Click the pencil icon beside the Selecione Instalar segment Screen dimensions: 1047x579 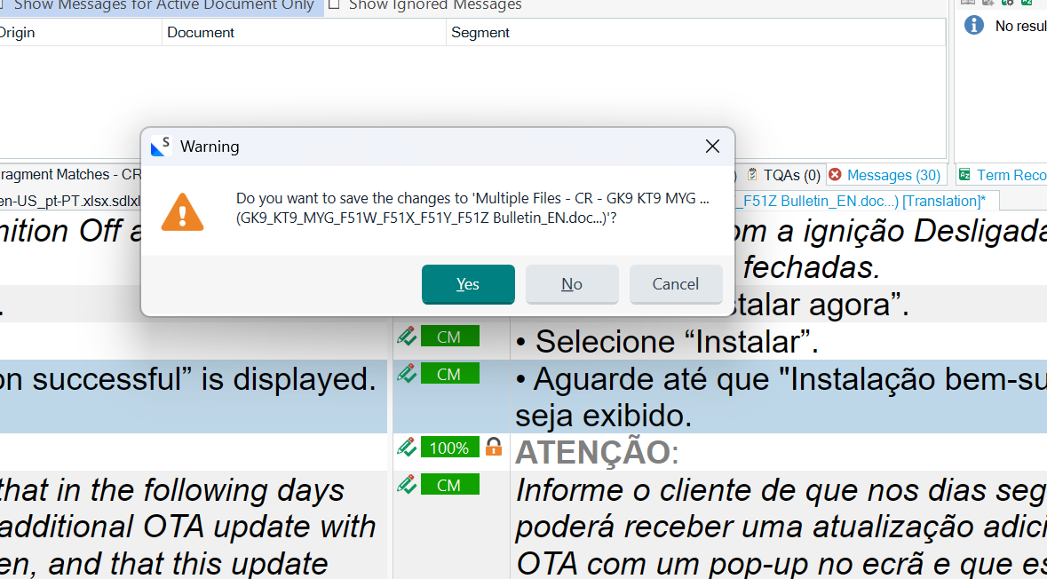click(x=407, y=336)
